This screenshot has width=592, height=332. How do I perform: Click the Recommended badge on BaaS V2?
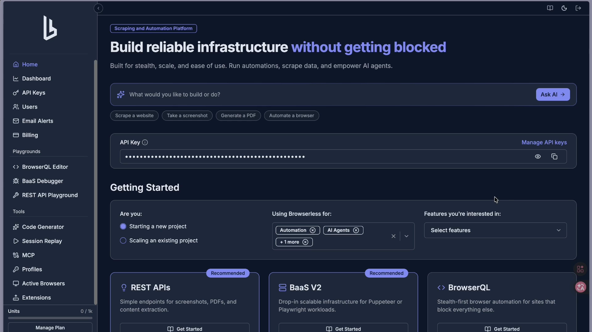point(386,273)
